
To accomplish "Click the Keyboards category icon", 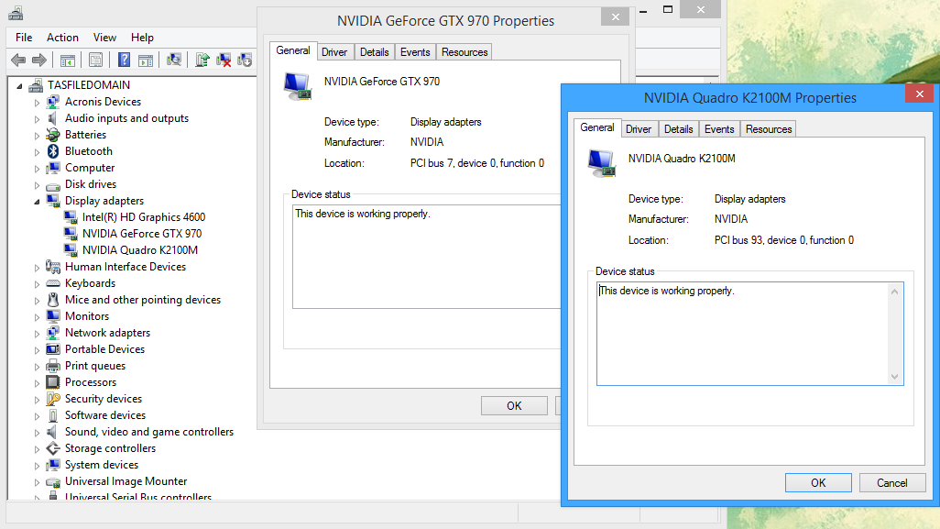I will coord(53,283).
